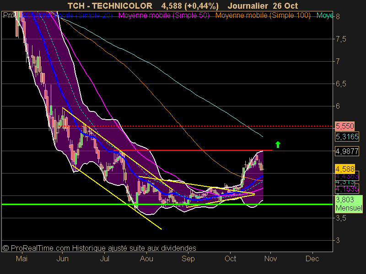Viewport: 366px width, 274px height.
Task: Click the Journalier 26 Oct label
Action: 263,5
